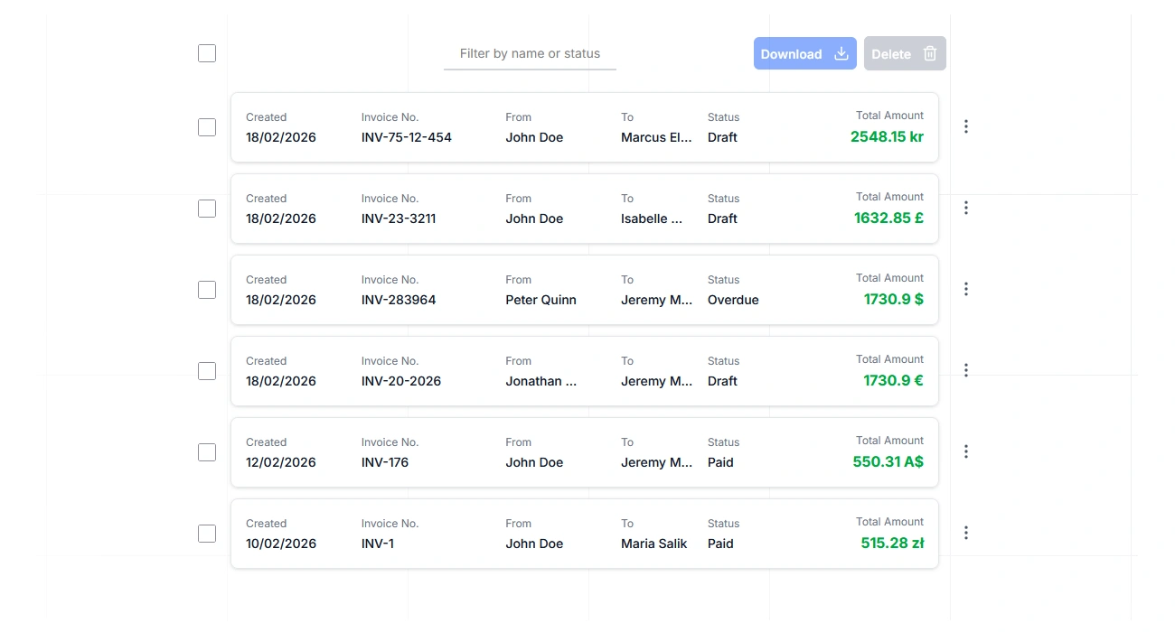Open the actions menu for invoice INV-23-3211
The width and height of the screenshot is (1175, 632).
[965, 208]
